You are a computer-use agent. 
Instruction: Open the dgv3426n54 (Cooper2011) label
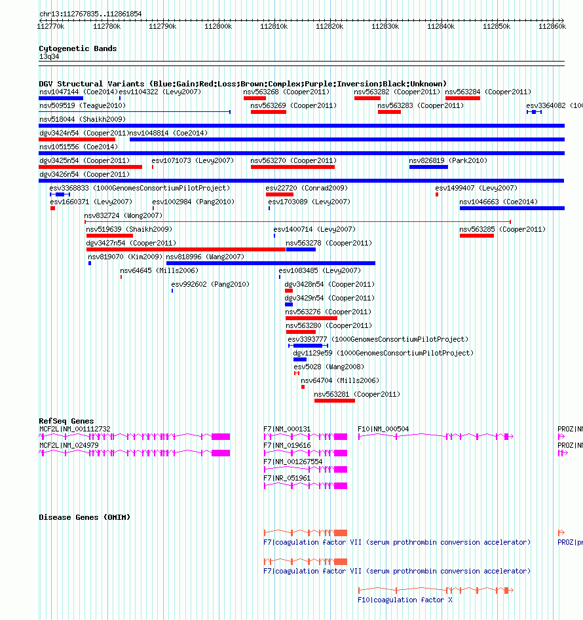click(x=85, y=174)
